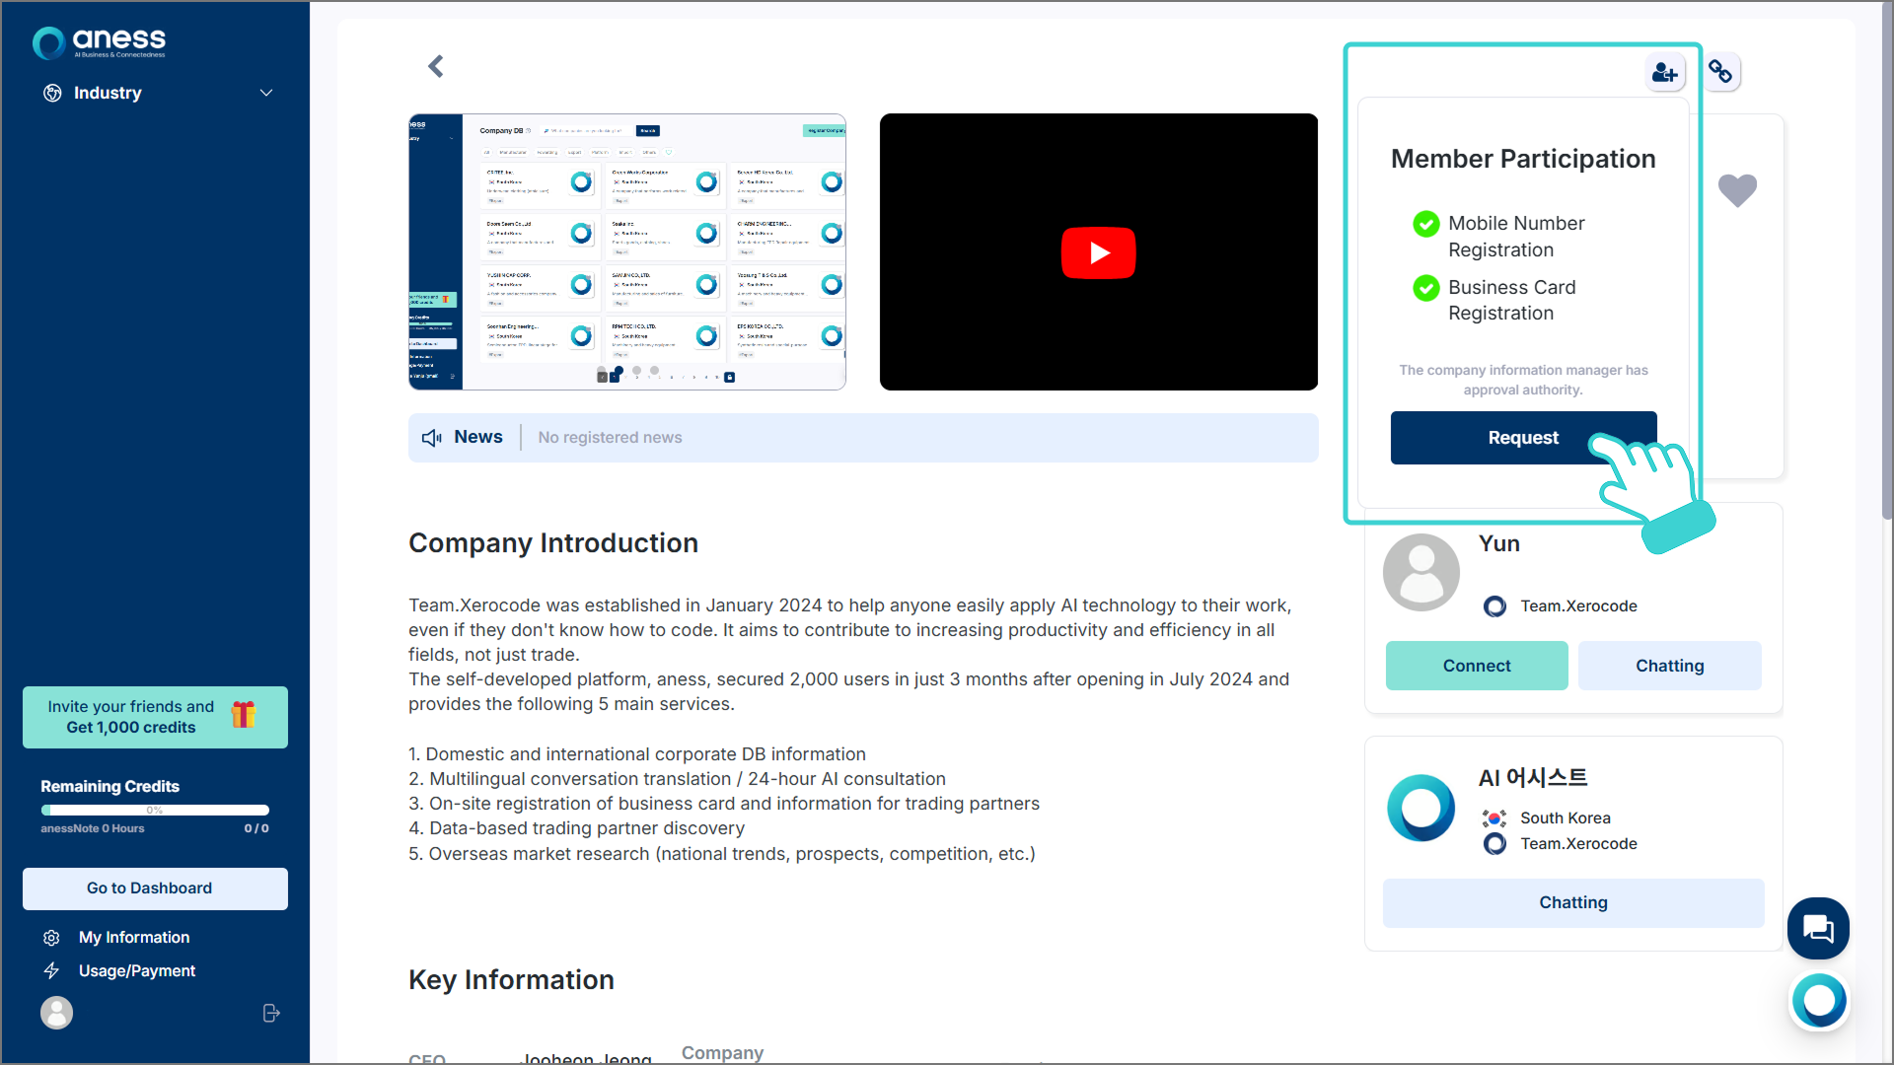Click the copy link icon
The image size is (1894, 1065).
click(1721, 72)
